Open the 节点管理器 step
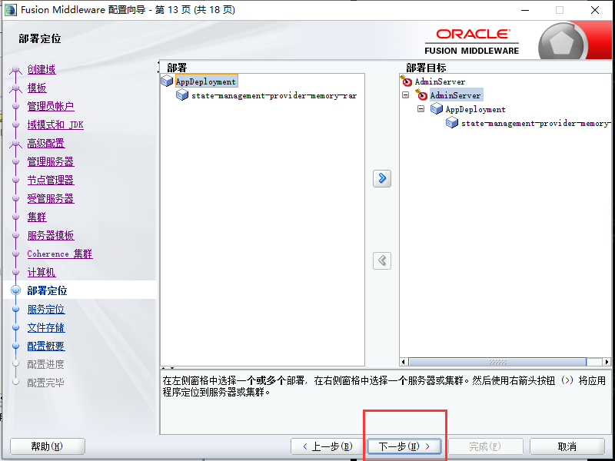This screenshot has width=615, height=461. pos(51,180)
